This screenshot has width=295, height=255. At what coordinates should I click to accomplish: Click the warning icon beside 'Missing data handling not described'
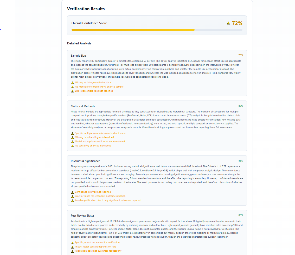72,137
